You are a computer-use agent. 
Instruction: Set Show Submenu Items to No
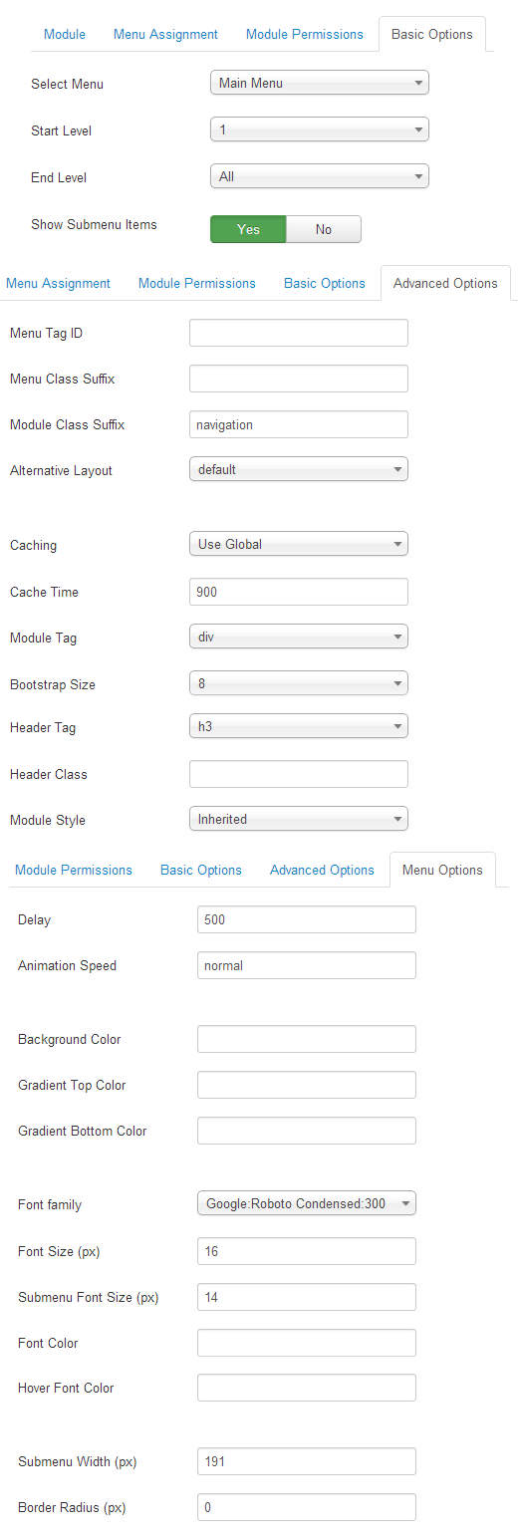tap(324, 229)
